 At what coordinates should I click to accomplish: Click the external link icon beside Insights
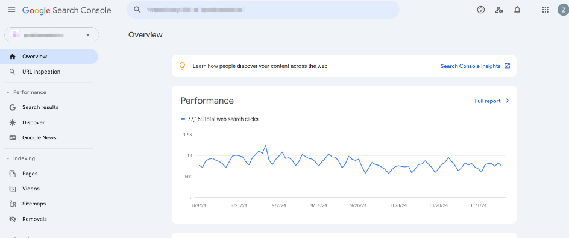point(508,66)
